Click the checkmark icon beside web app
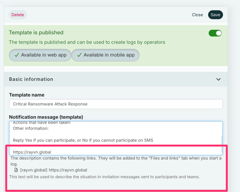 [16, 55]
